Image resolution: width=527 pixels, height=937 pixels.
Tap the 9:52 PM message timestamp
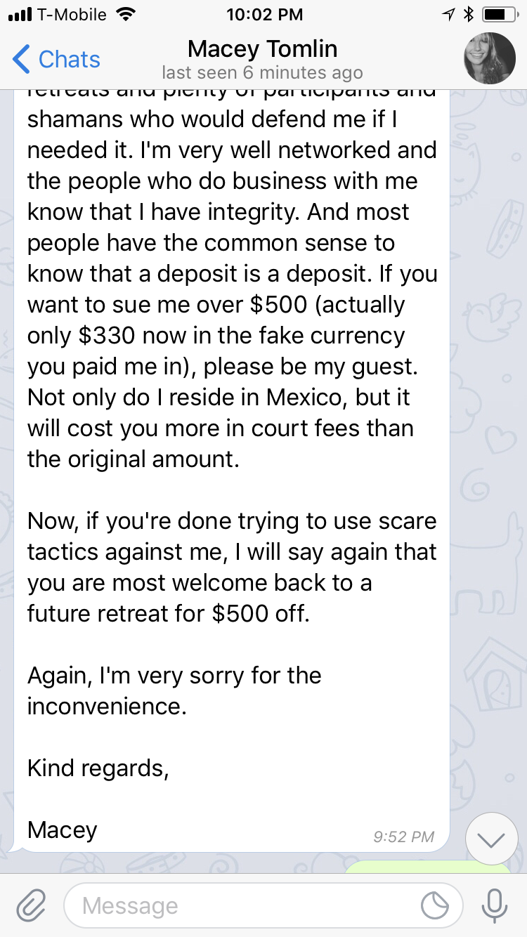pyautogui.click(x=403, y=837)
